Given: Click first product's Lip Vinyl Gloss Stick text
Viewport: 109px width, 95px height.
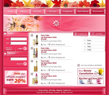Looking at the screenshot, I should tap(49, 37).
